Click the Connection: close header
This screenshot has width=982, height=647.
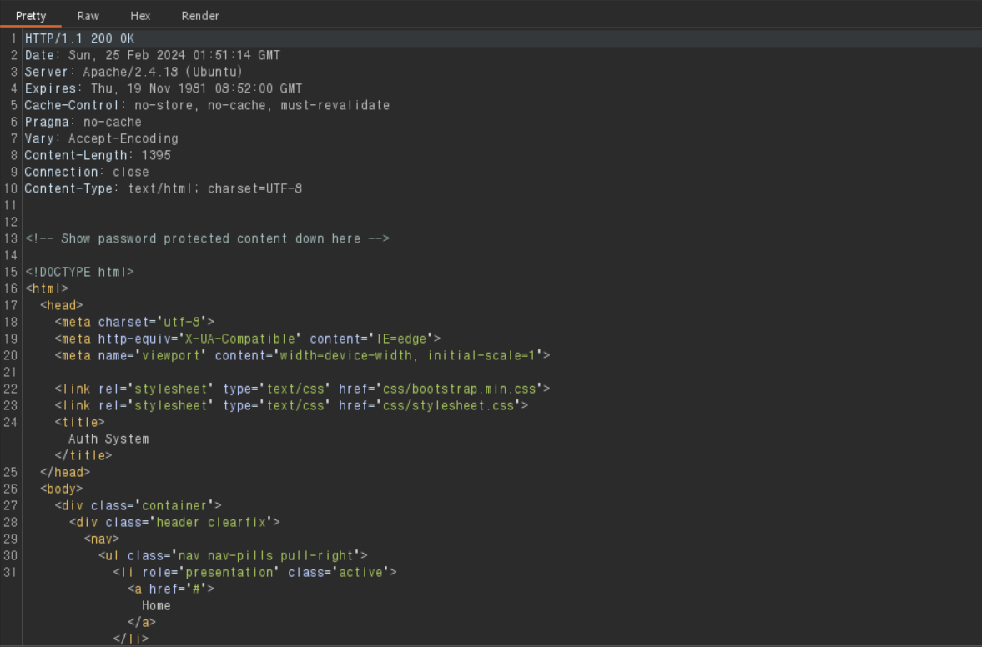pos(86,172)
